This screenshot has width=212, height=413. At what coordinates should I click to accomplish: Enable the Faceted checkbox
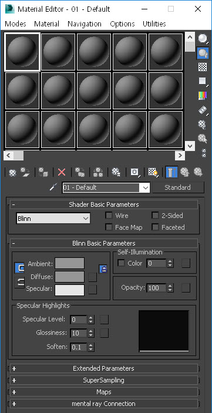click(x=155, y=227)
